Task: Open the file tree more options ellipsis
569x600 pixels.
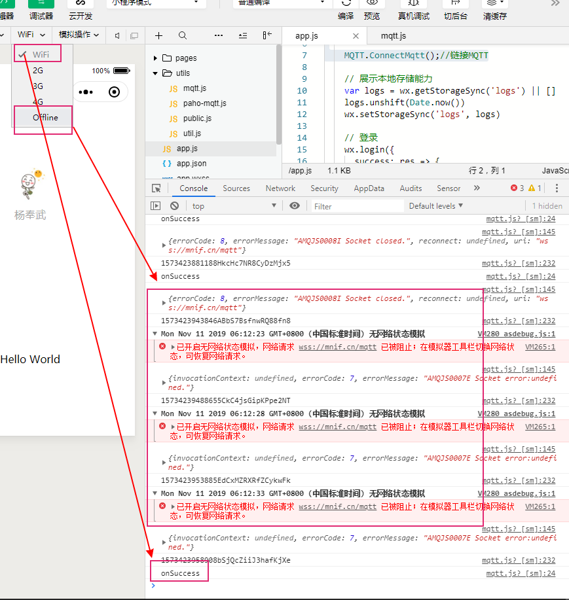Action: click(219, 35)
